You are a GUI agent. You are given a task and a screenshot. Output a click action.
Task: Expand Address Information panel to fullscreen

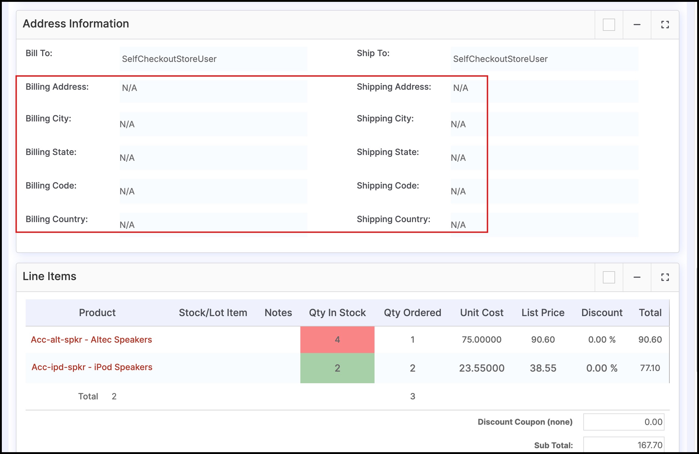(x=665, y=25)
